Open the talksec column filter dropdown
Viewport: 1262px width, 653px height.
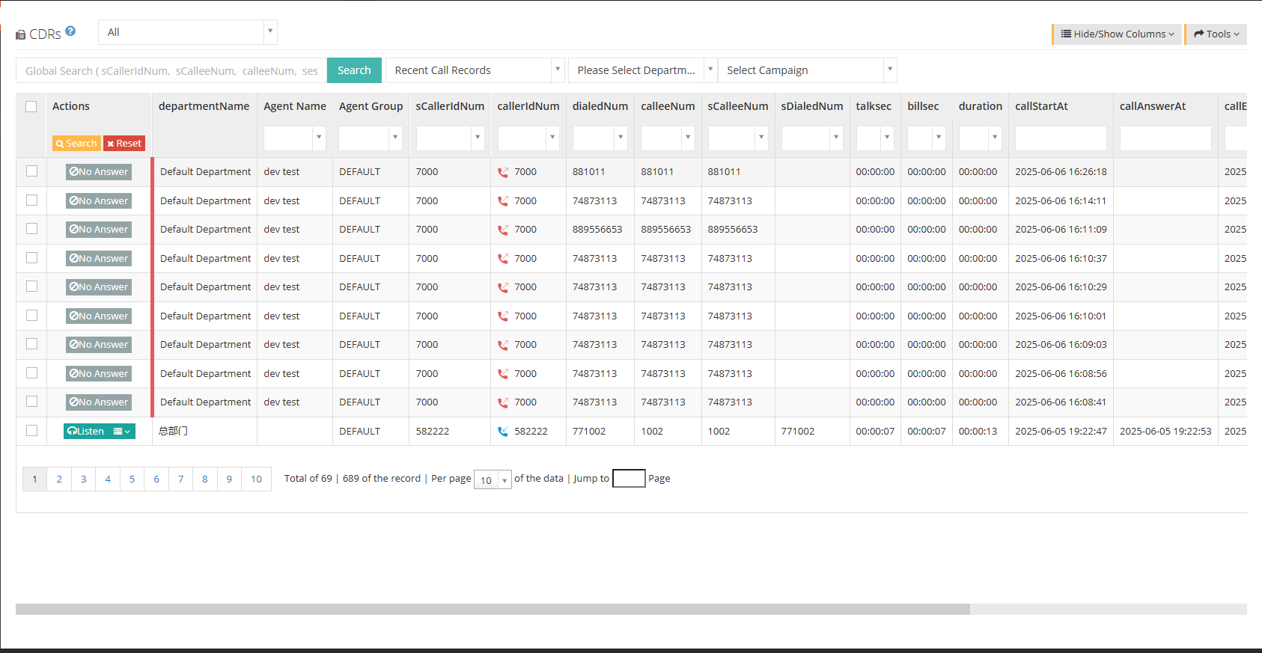coord(875,138)
